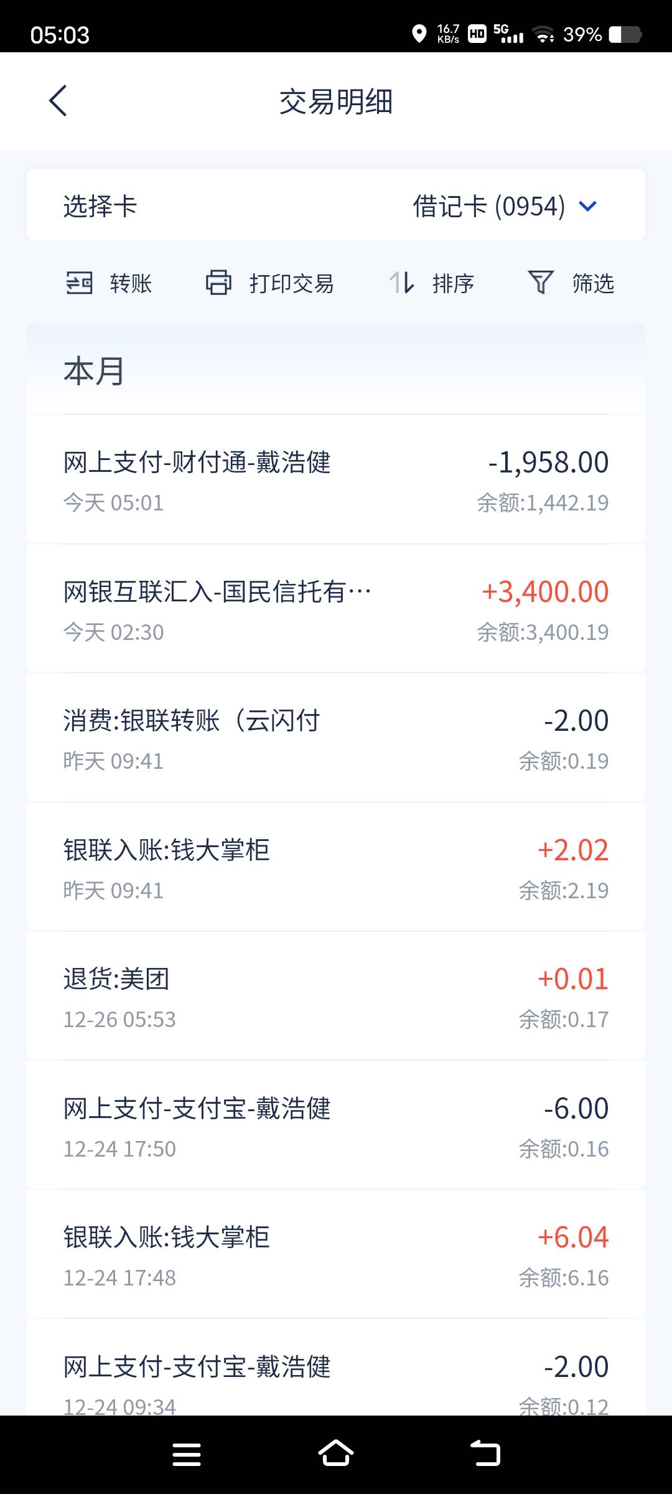The width and height of the screenshot is (672, 1494).
Task: Open the 退货:美团 refund transaction
Action: [x=336, y=997]
